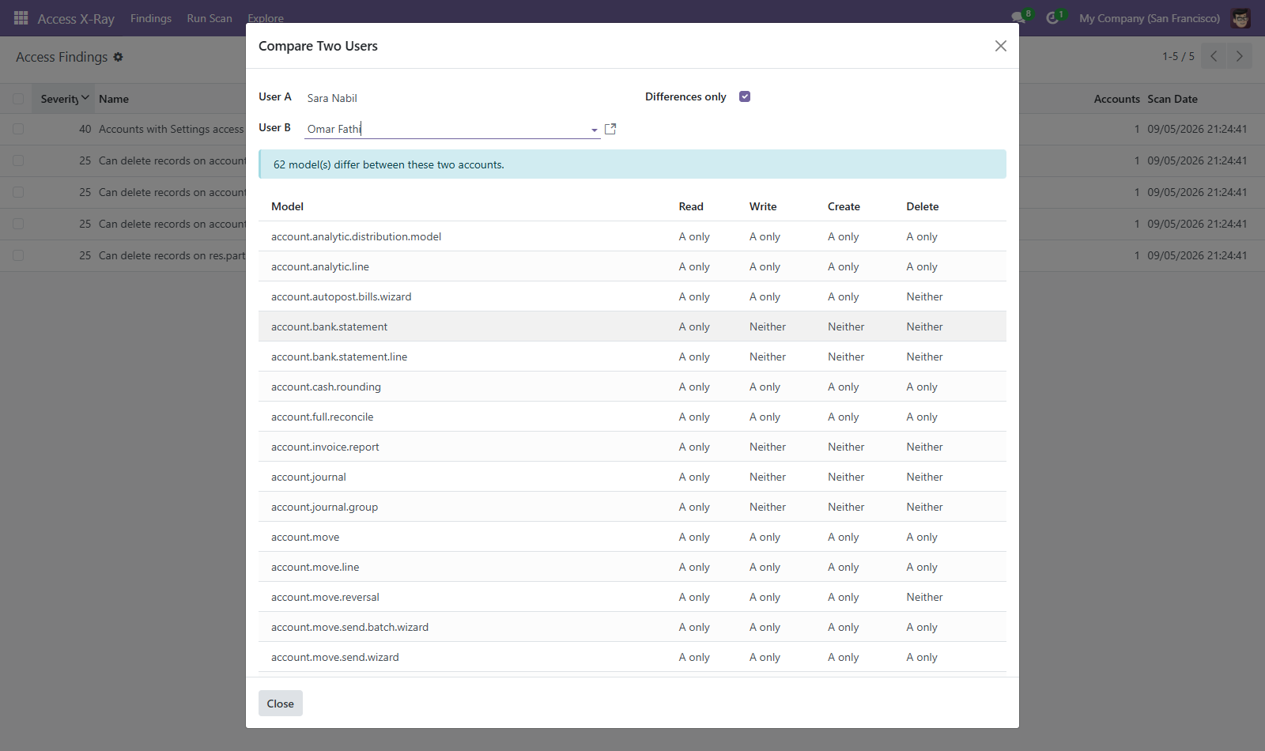The height and width of the screenshot is (751, 1265).
Task: Click account.journal.group model name
Action: tap(324, 507)
